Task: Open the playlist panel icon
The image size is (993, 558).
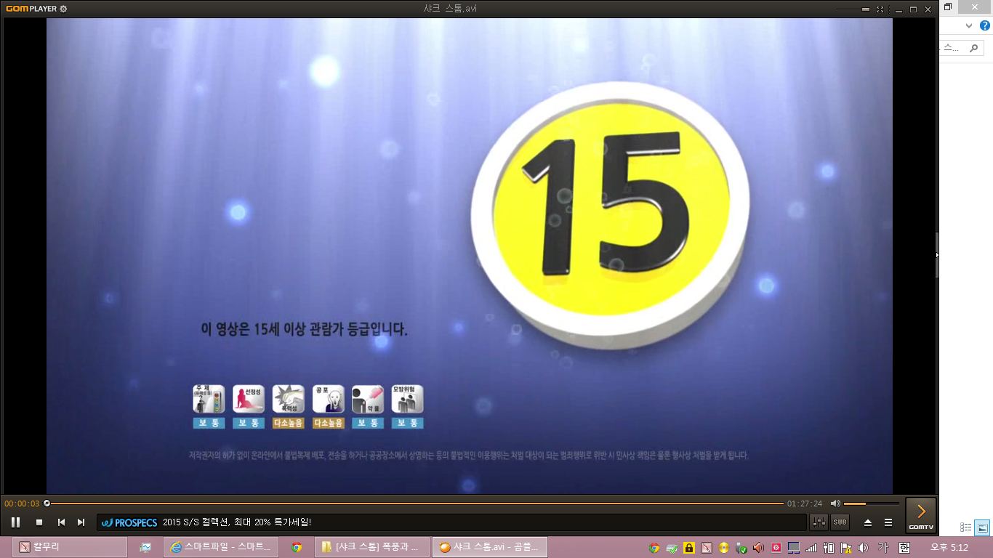Action: (x=888, y=522)
